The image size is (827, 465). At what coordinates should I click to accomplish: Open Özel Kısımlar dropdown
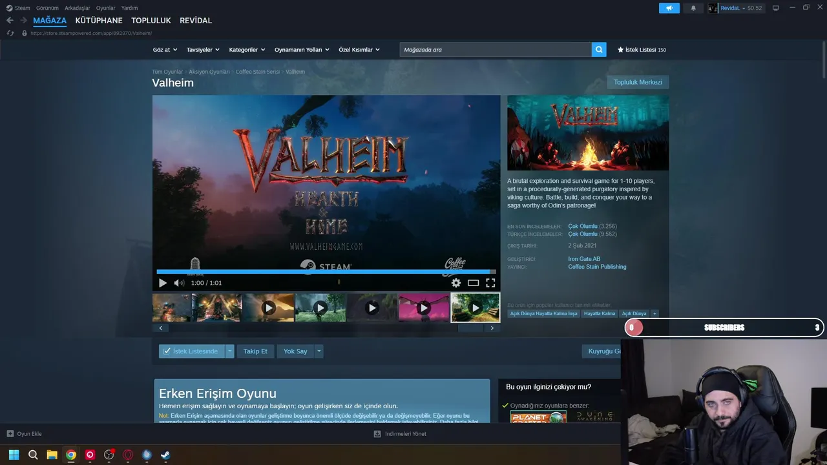359,50
